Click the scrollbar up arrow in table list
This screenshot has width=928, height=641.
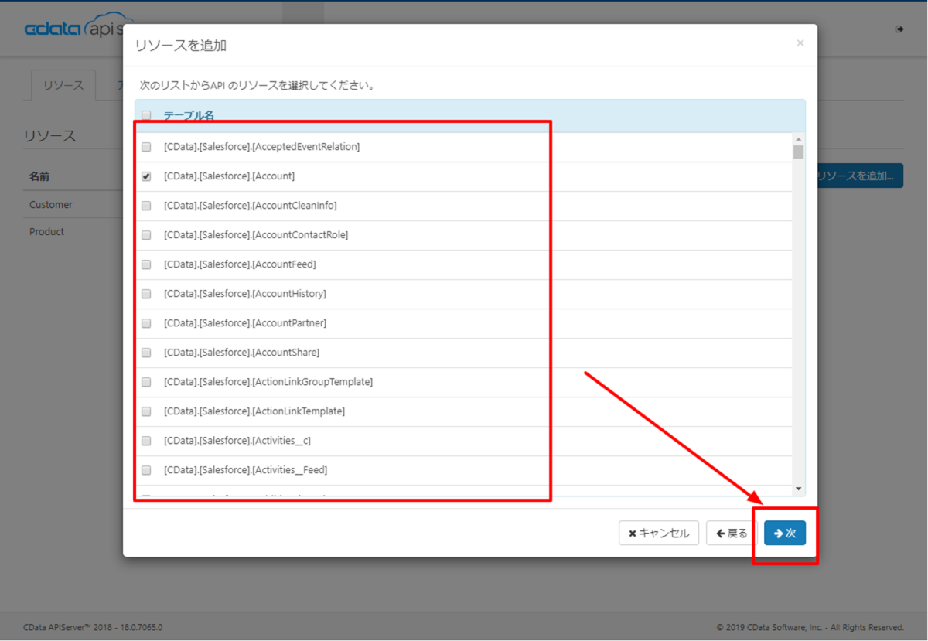point(799,138)
